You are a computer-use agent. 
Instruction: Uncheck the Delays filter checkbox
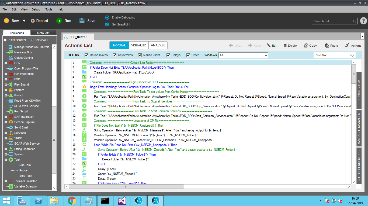[168, 55]
